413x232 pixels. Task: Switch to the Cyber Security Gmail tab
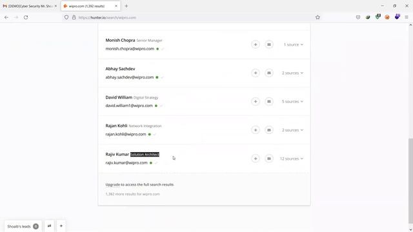coord(29,6)
